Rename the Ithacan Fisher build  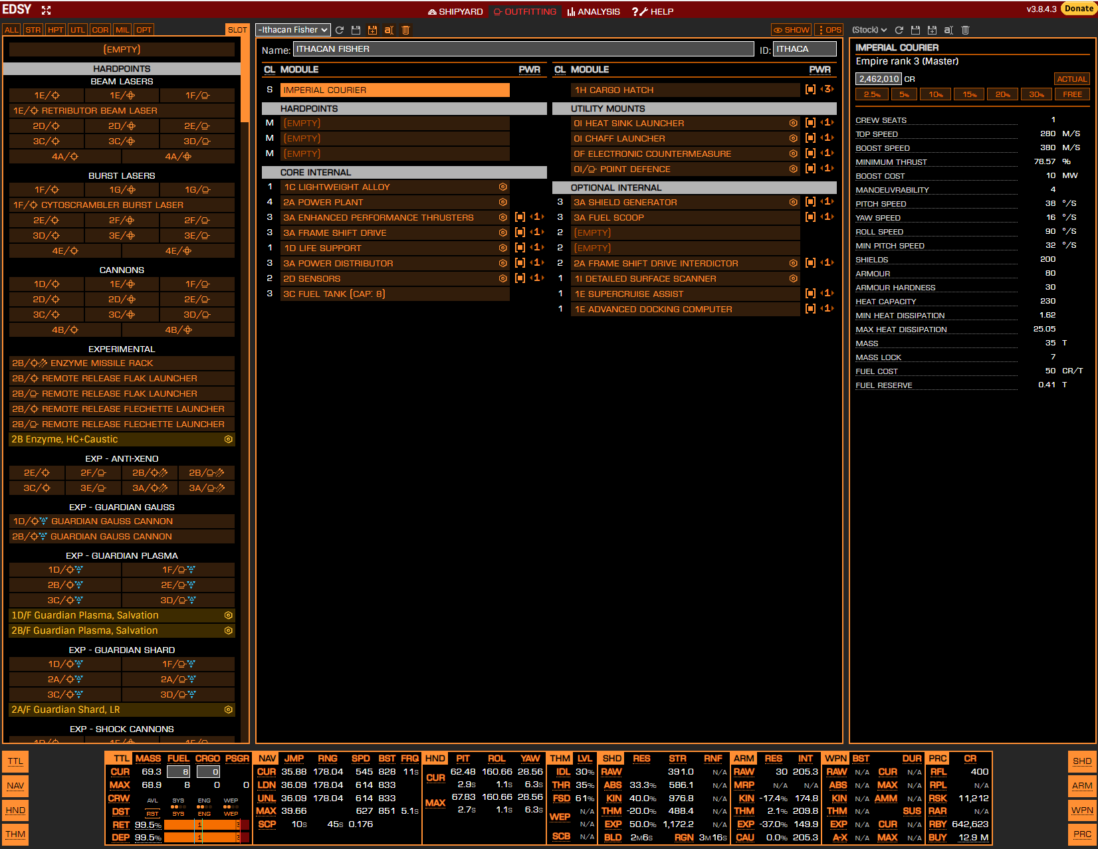(389, 30)
